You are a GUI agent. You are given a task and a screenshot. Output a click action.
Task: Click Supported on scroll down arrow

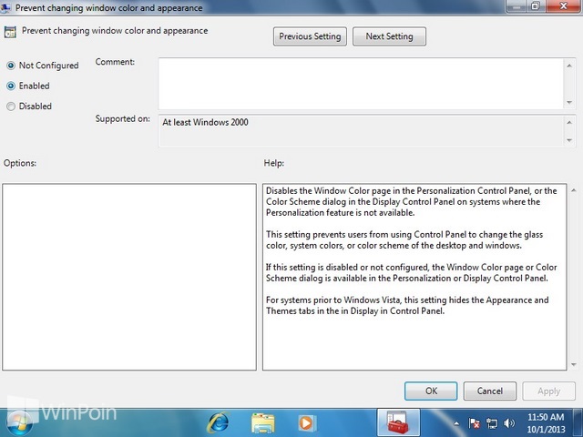click(569, 140)
